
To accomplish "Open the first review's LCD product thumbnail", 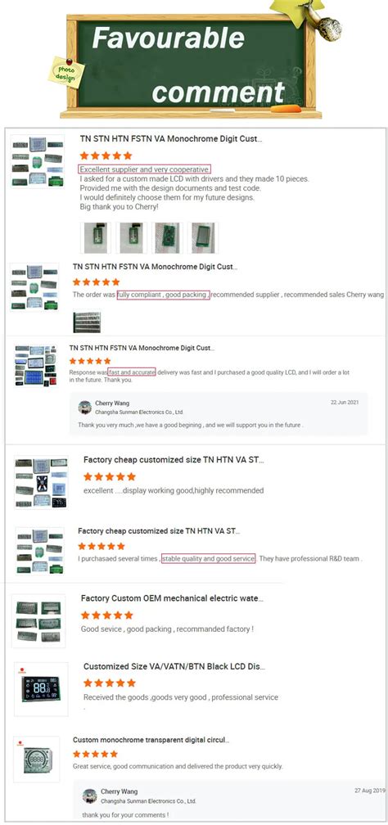I will click(38, 161).
